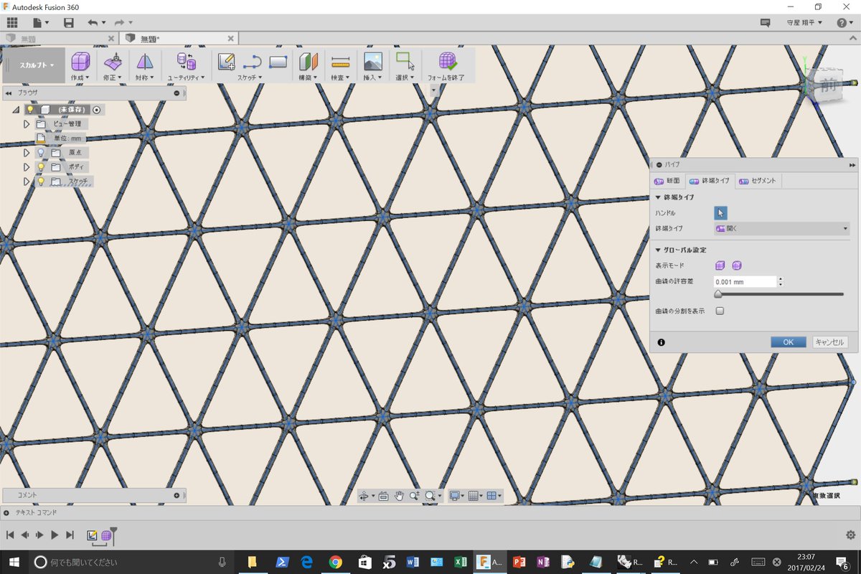Collapse the ブラウザ browser panel arrows

tap(9, 93)
